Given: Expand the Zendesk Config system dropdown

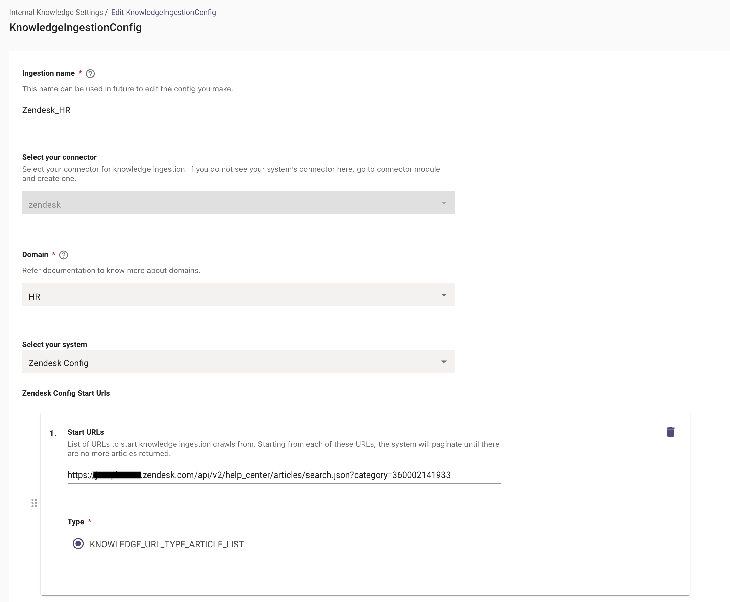Looking at the screenshot, I should 238,362.
